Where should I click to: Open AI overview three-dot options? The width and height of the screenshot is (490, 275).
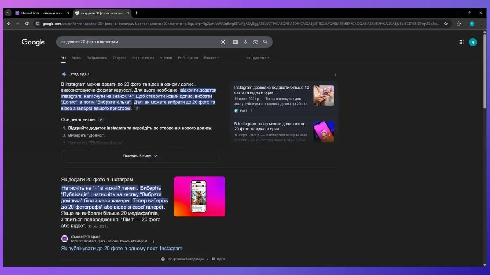pos(336,75)
